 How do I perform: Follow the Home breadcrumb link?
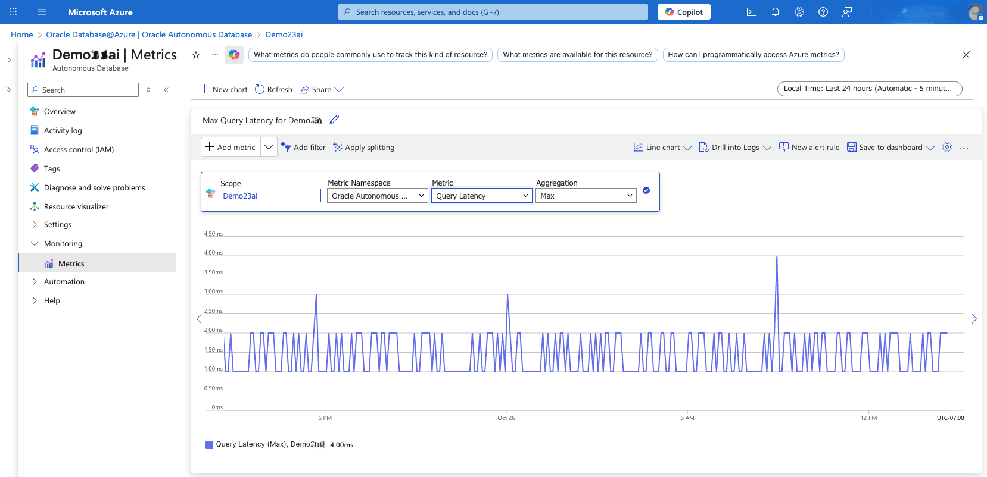point(22,34)
